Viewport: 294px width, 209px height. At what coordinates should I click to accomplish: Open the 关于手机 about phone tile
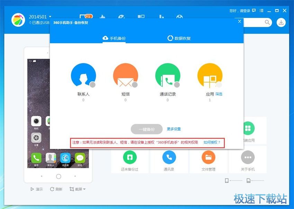tap(248, 161)
